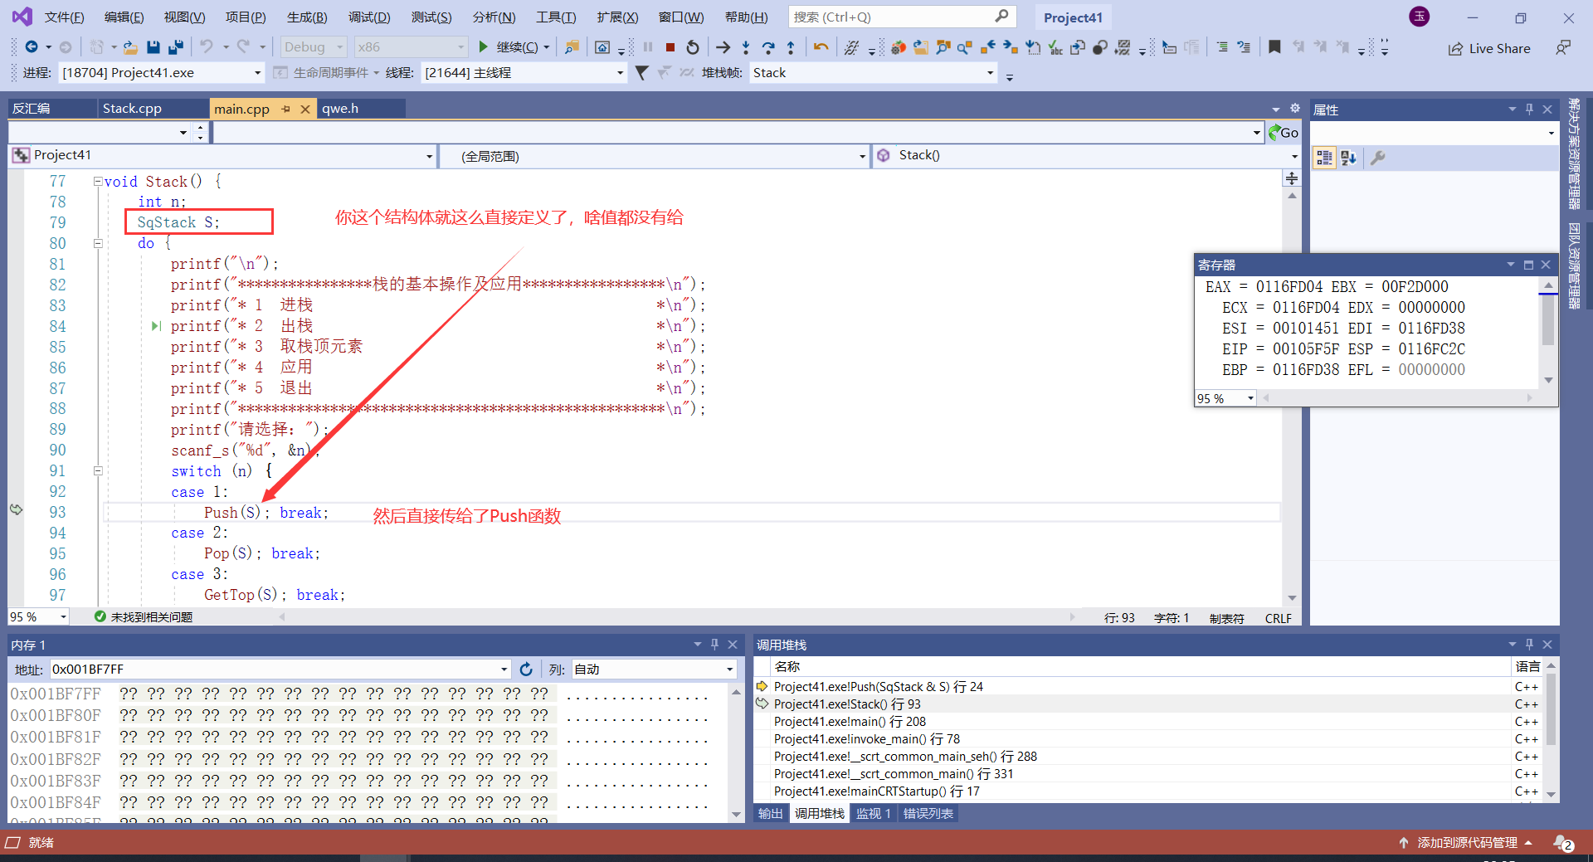
Task: Continue execution with the green play button
Action: pyautogui.click(x=483, y=47)
